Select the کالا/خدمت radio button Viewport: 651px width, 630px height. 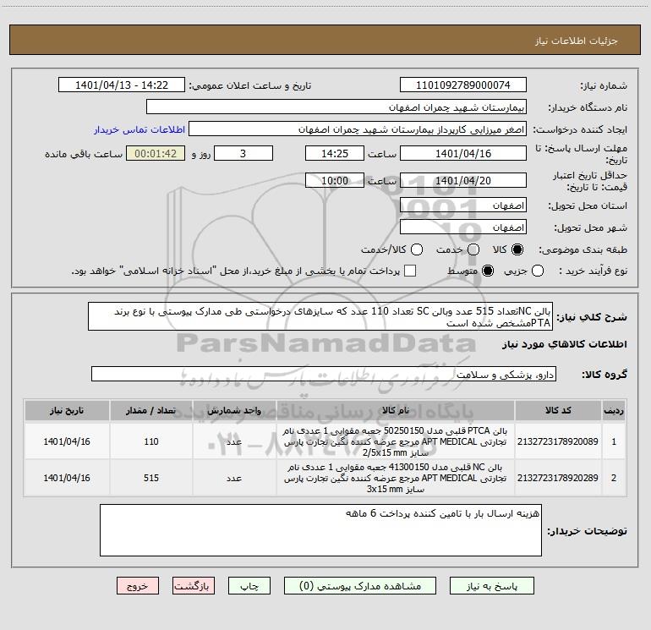click(x=417, y=249)
